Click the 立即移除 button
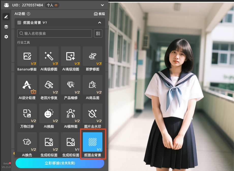The image size is (234, 171). coord(60,163)
